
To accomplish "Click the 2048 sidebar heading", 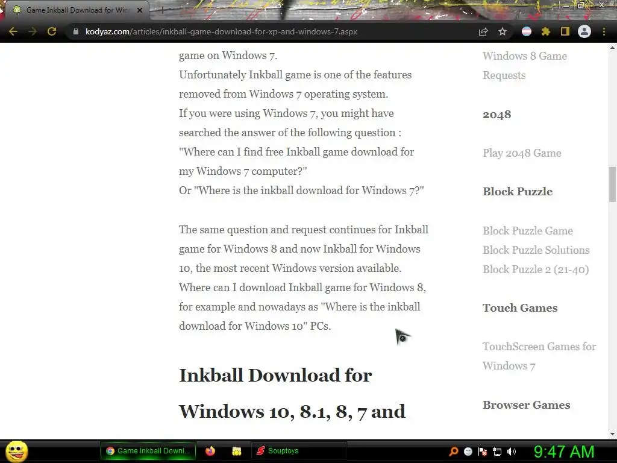I will point(497,114).
